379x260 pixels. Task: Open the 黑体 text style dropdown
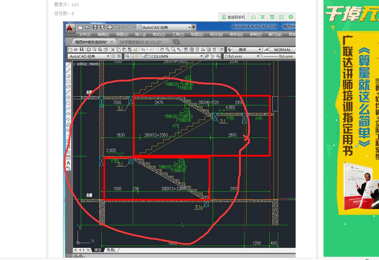247,50
